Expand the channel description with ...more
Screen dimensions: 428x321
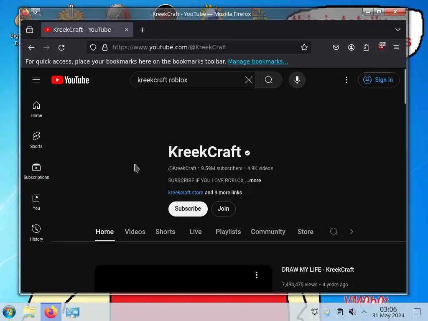click(x=253, y=181)
